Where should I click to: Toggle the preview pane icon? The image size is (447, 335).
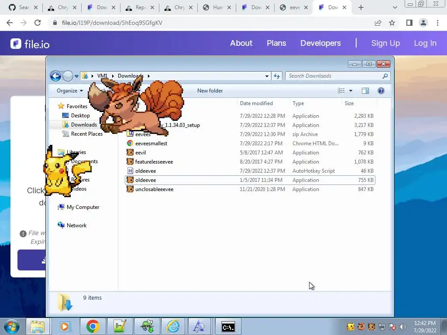click(x=365, y=91)
